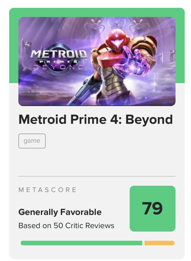Screen dimensions: 191x261
Task: Click the Metroid Prime 4 key art image
Action: (97, 61)
